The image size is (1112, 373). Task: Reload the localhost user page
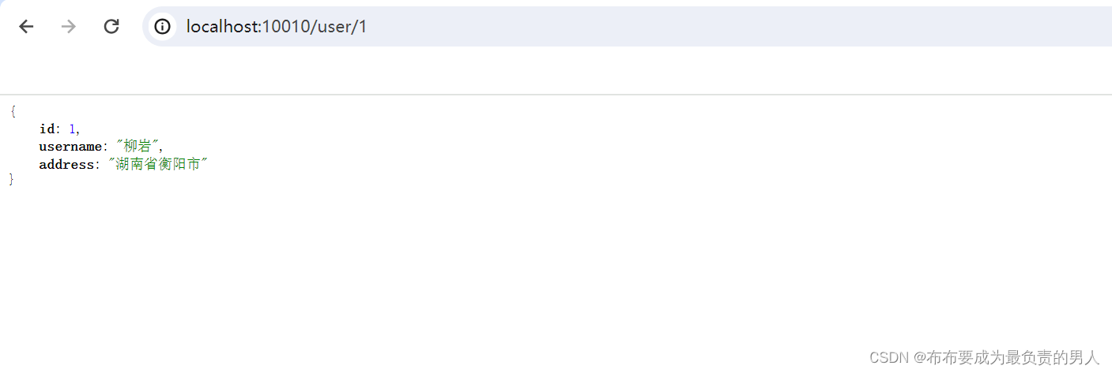(111, 27)
